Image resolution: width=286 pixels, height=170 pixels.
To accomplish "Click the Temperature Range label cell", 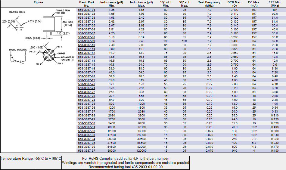I will [17, 159].
